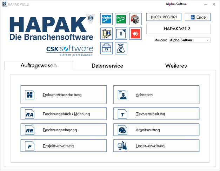
Task: Open Rechnungsbuch / Mahnung
Action: pos(64,114)
